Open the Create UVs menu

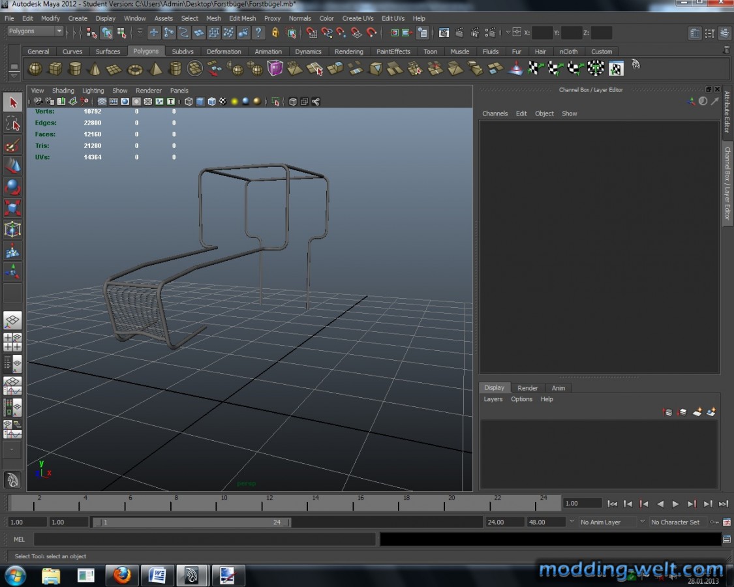tap(358, 18)
